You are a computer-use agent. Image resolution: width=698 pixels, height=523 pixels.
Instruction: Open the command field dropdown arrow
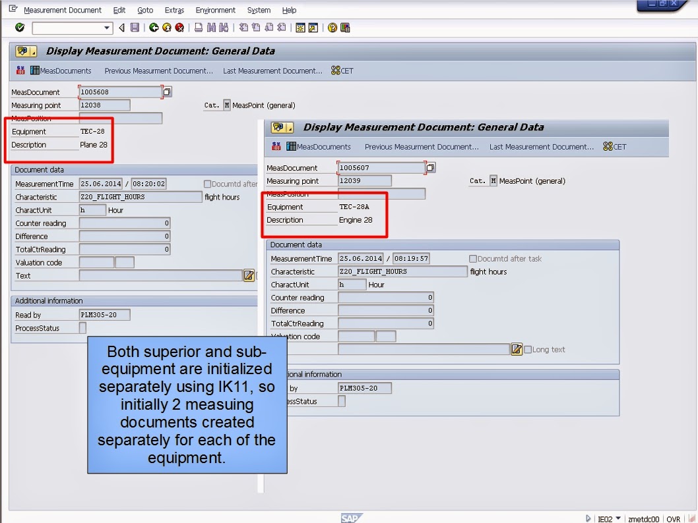(107, 28)
